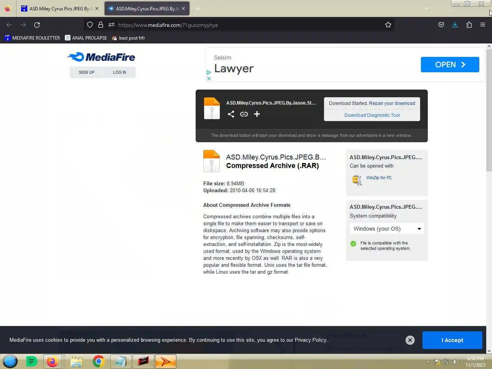This screenshot has height=369, width=492.
Task: Copy the file link with the chain icon
Action: (244, 114)
